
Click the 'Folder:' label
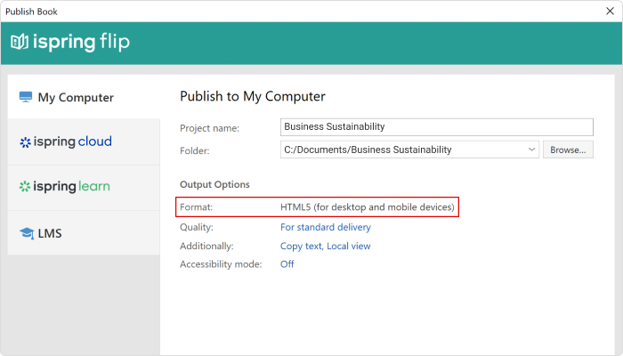(x=195, y=150)
